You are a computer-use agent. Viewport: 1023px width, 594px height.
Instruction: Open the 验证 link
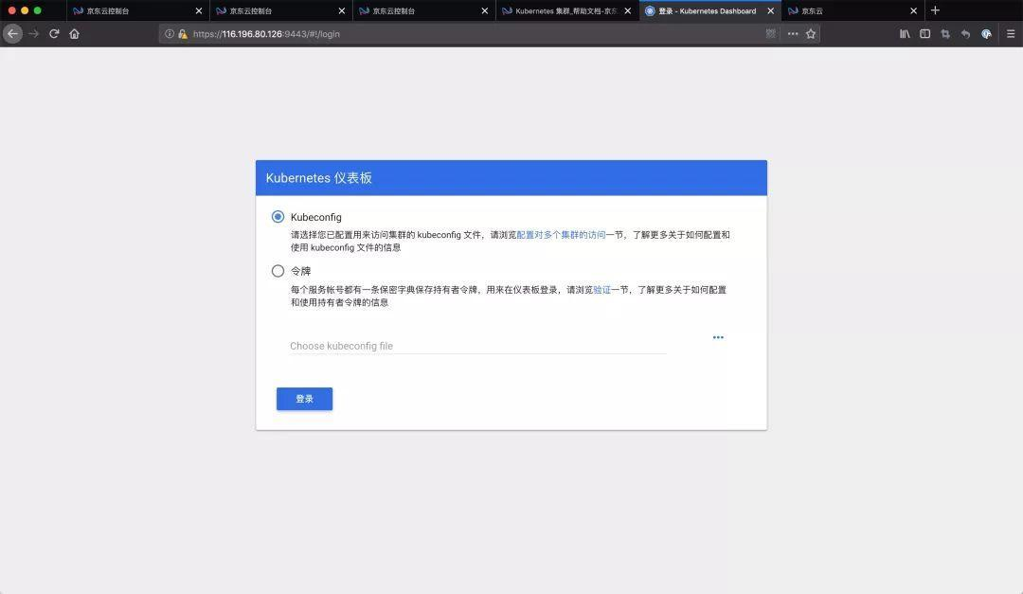[601, 290]
